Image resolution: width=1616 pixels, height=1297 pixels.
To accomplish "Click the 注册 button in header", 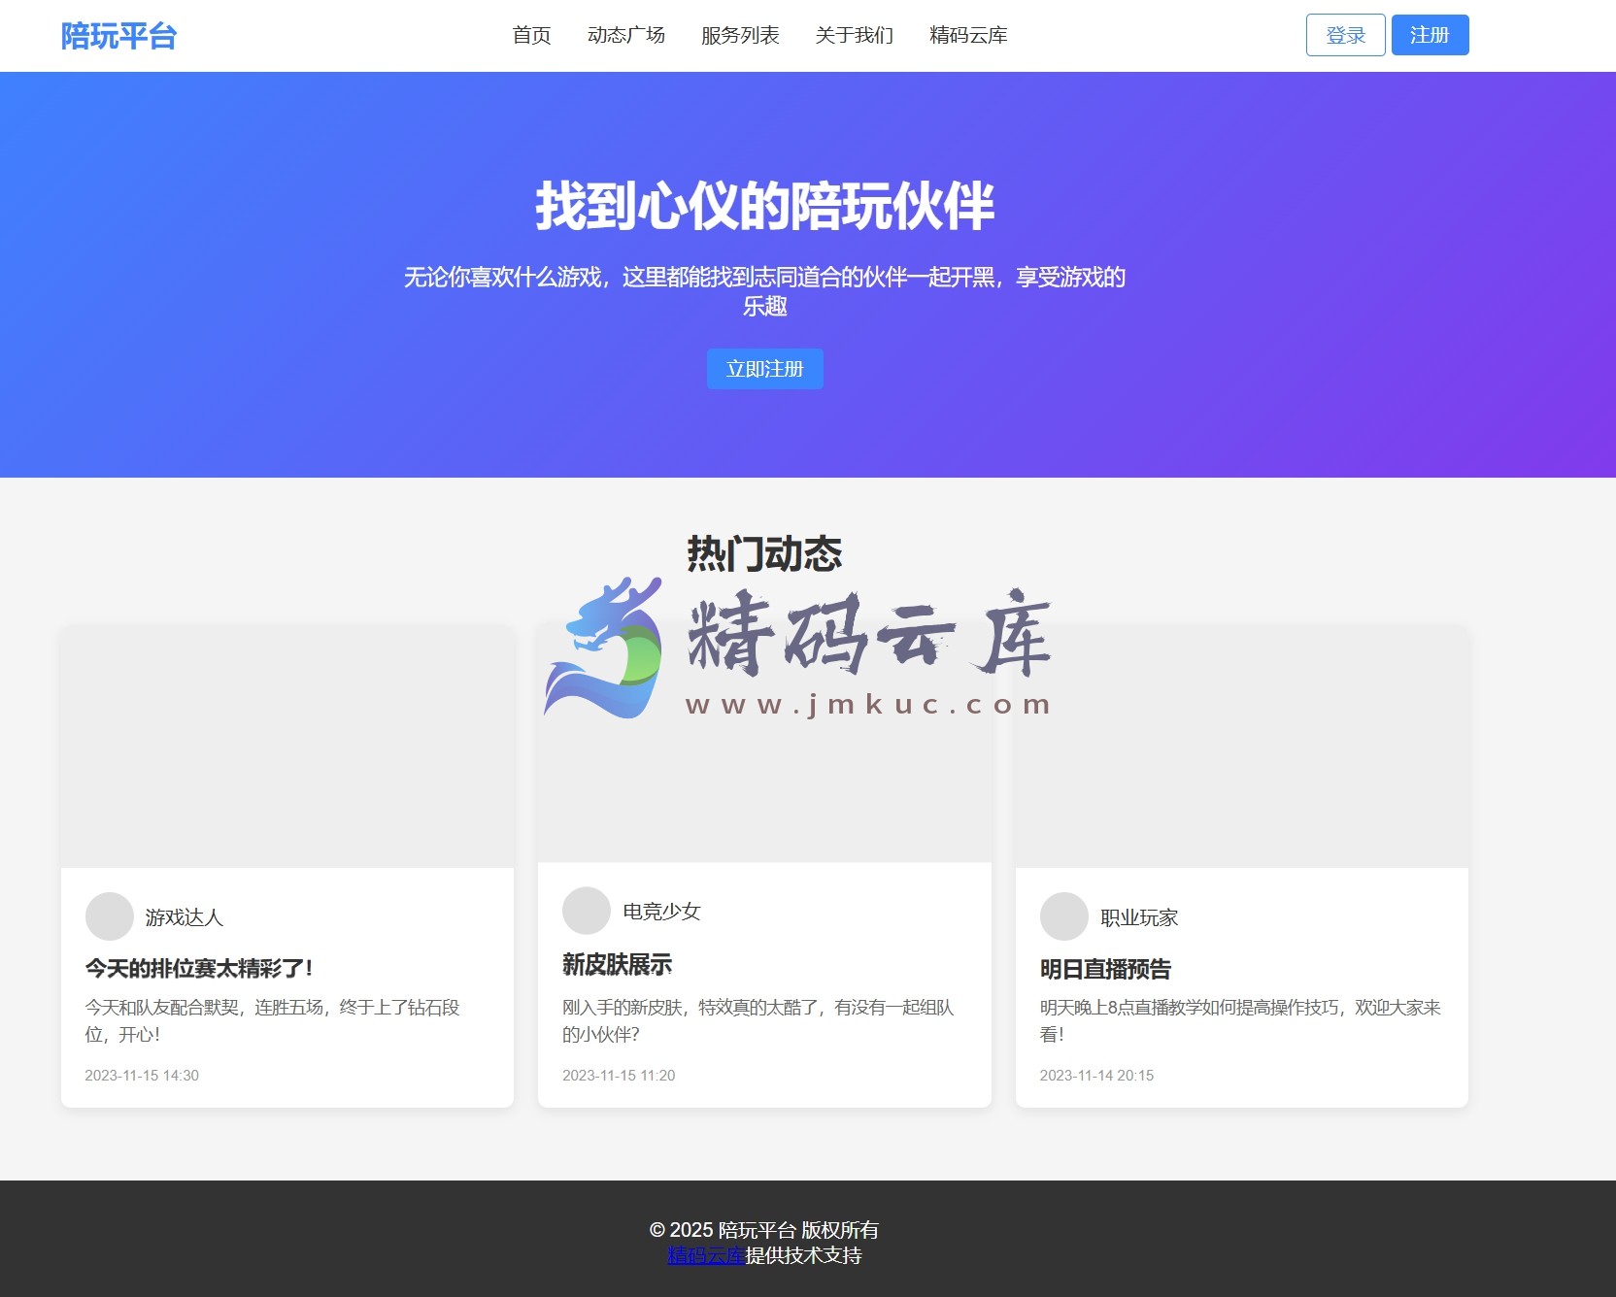I will tap(1430, 35).
